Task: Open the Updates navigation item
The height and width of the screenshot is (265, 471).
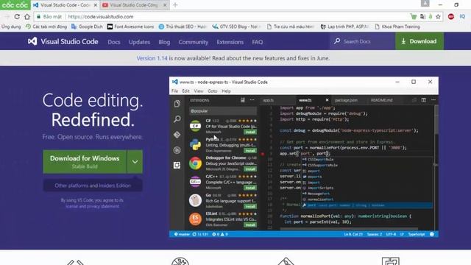Action: click(139, 42)
